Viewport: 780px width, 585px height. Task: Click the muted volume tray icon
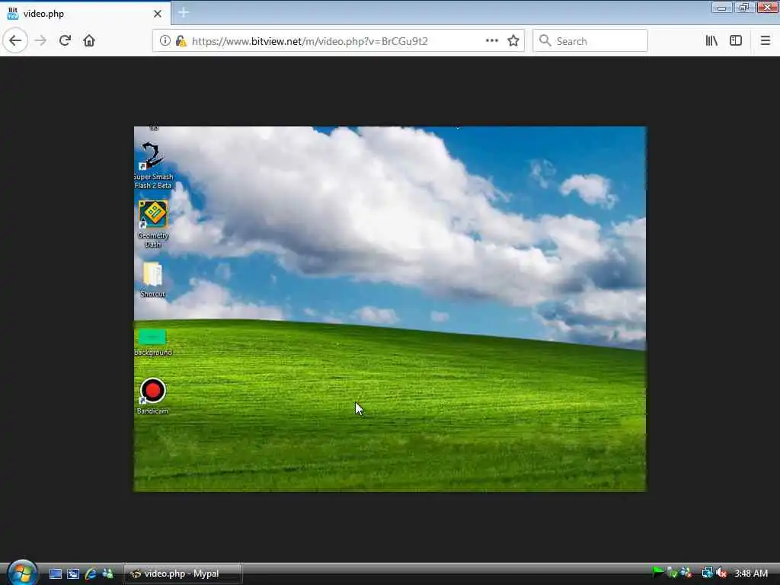(721, 573)
